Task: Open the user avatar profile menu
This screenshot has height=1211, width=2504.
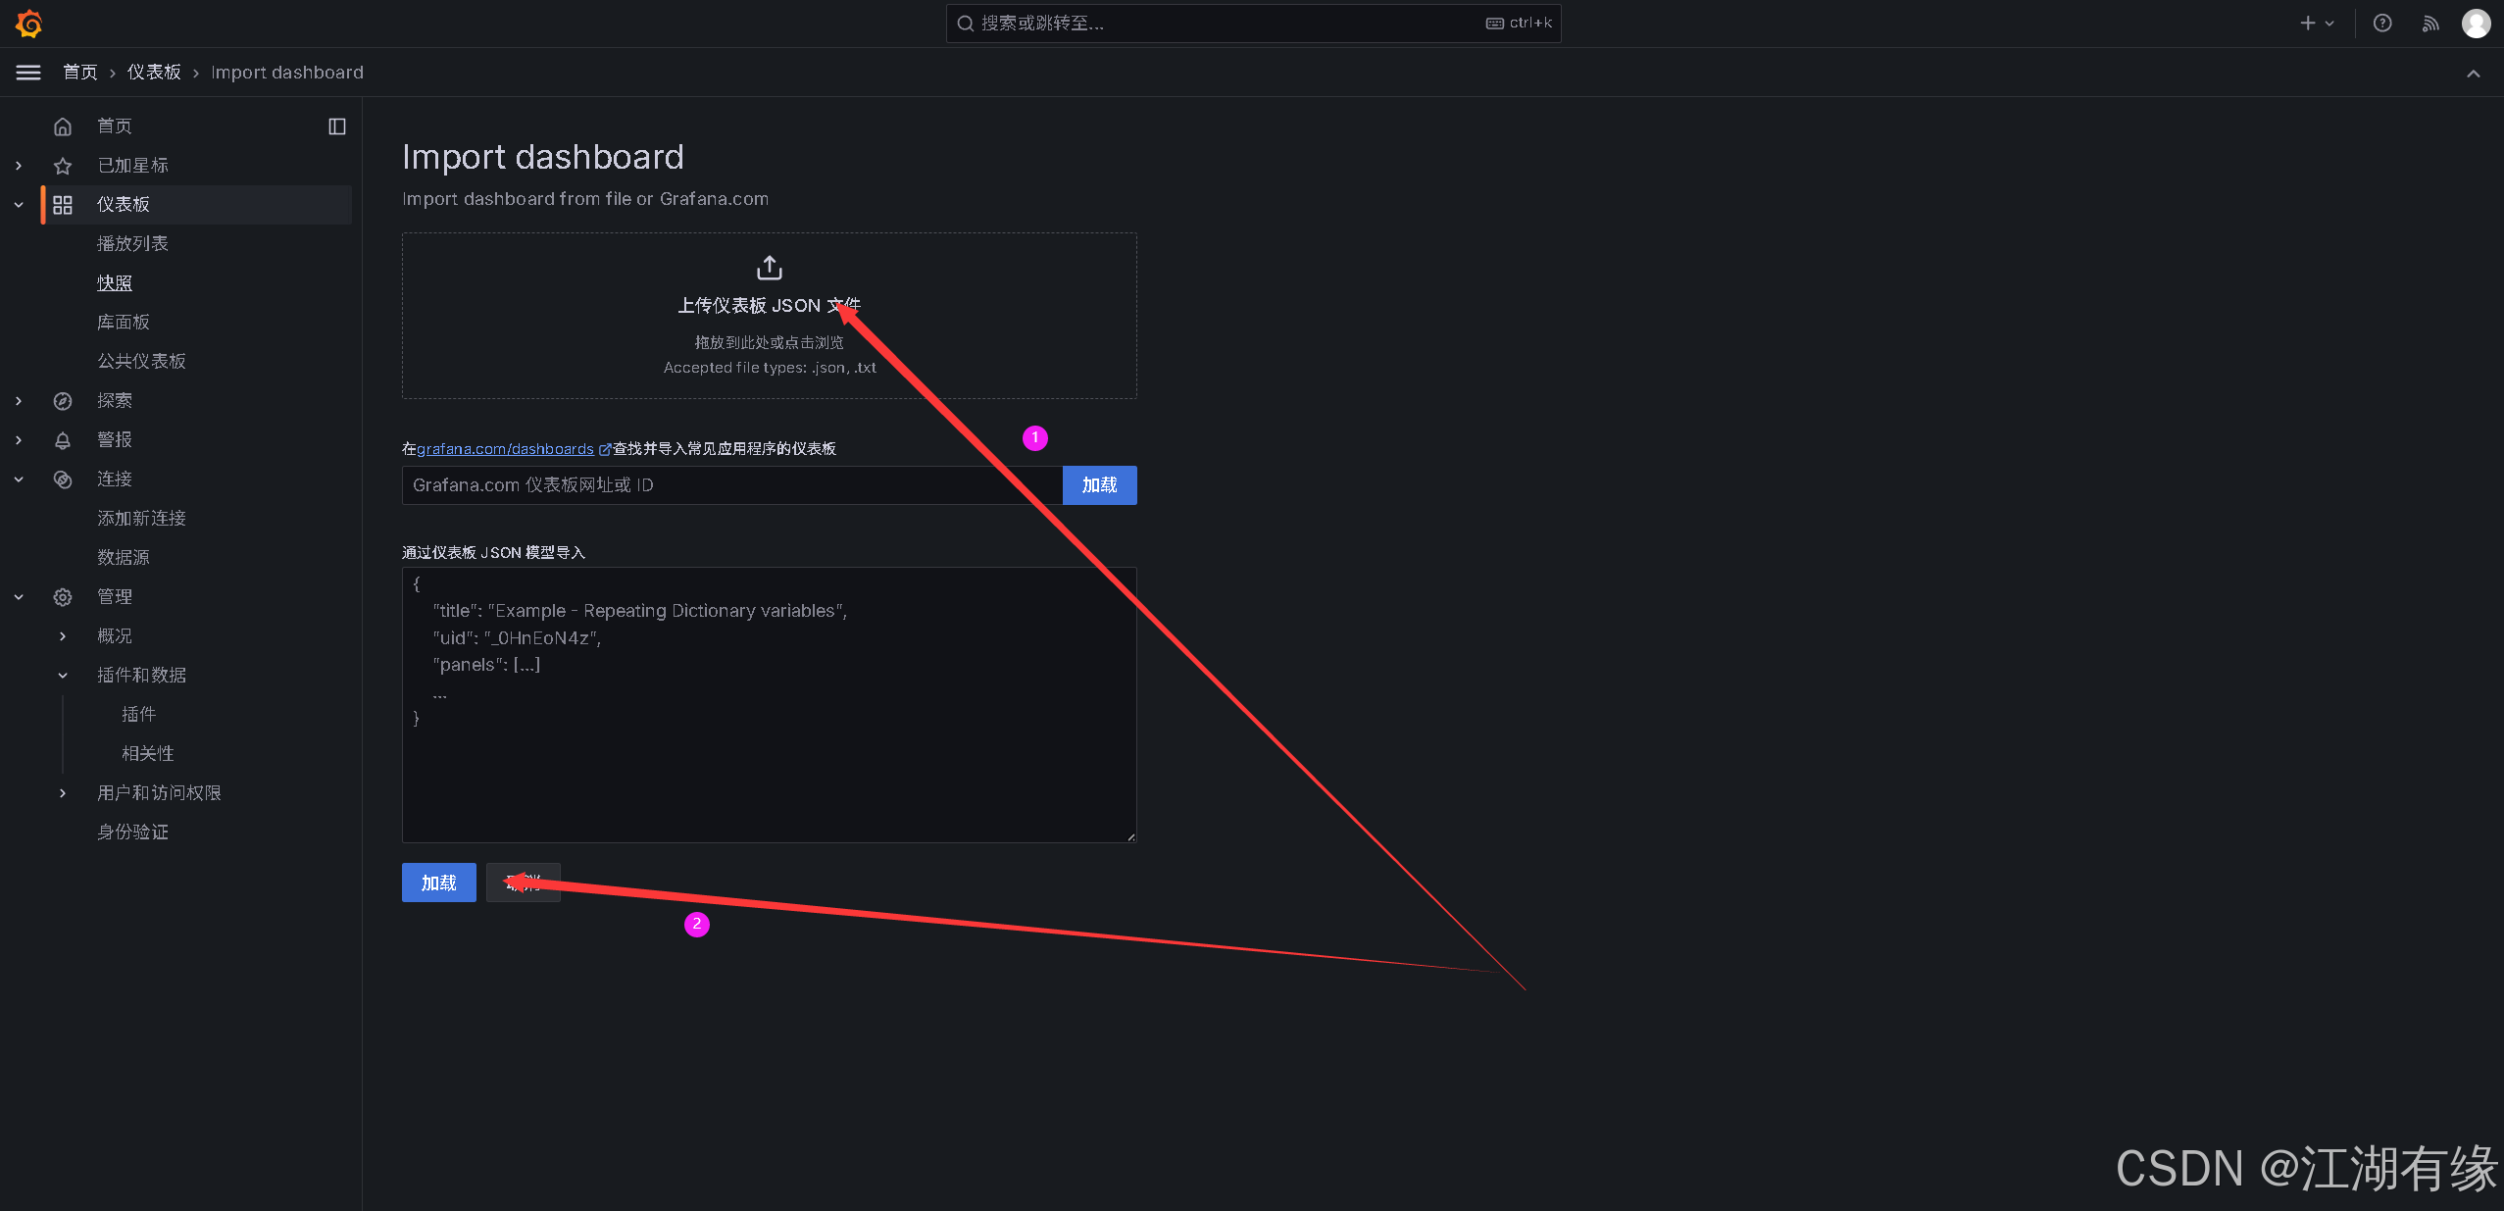Action: [2477, 24]
